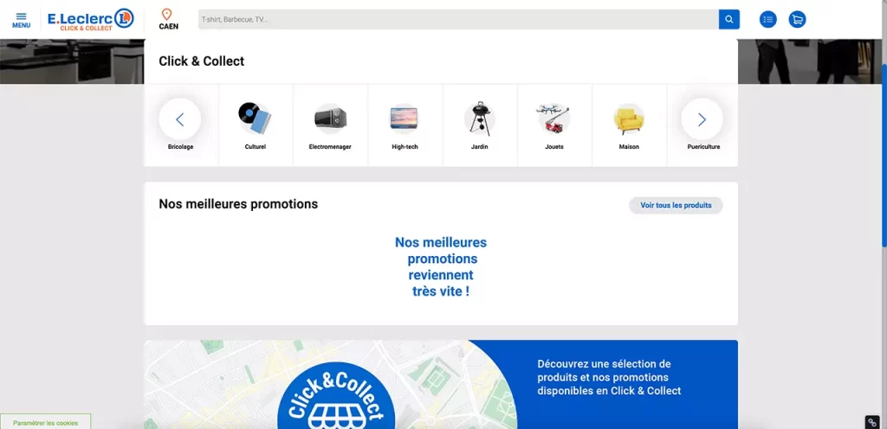Click the Bricolage category label
This screenshot has height=429, width=887.
click(x=180, y=147)
